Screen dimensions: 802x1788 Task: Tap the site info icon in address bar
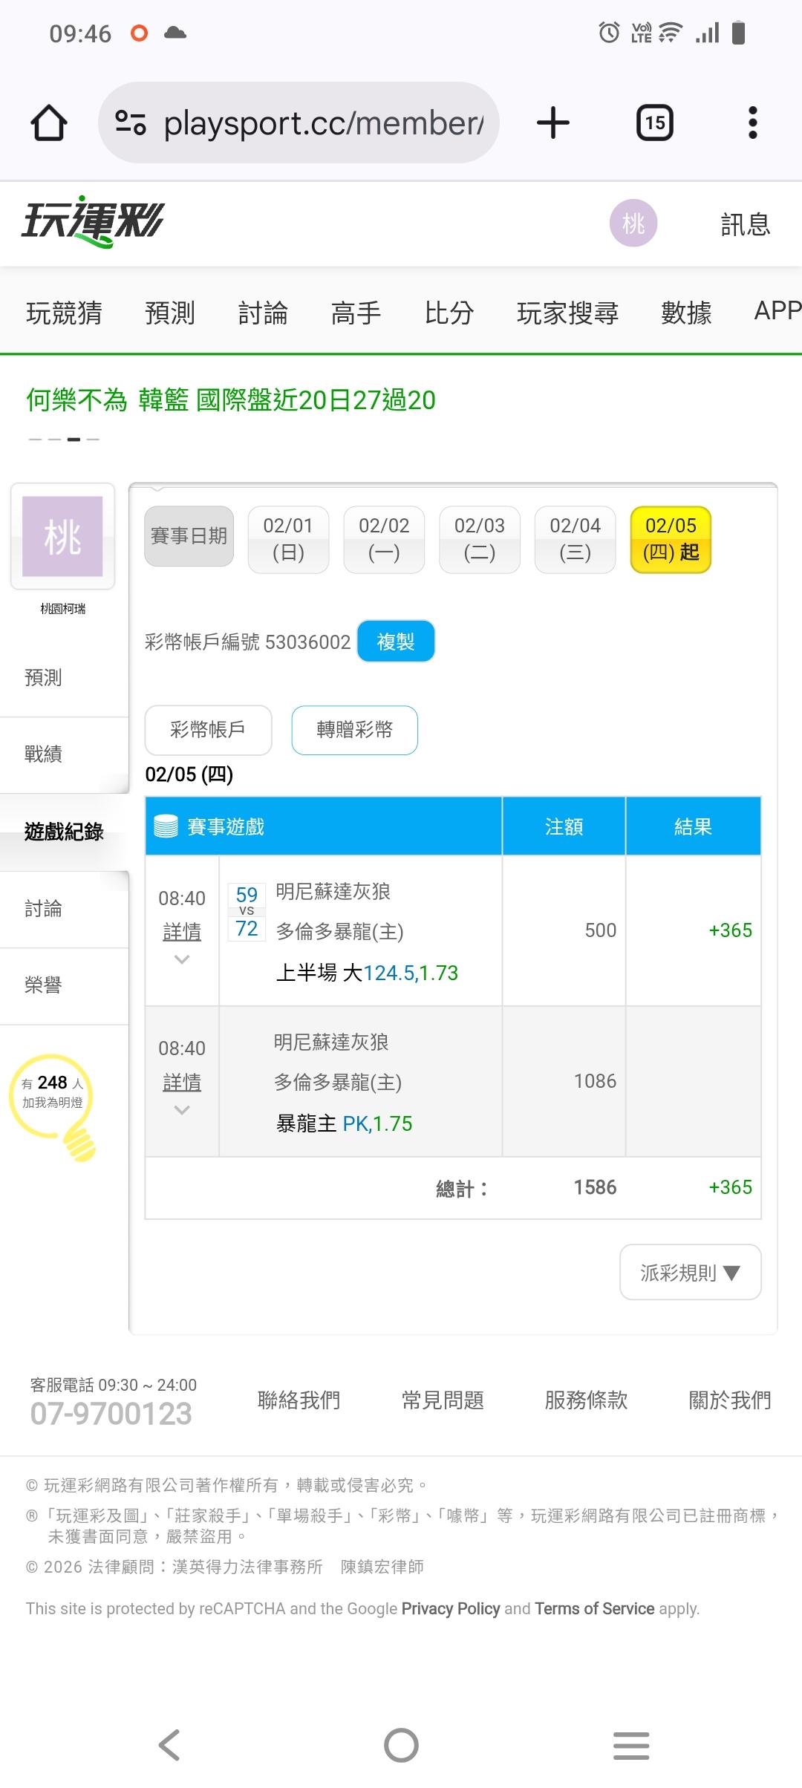(x=131, y=123)
